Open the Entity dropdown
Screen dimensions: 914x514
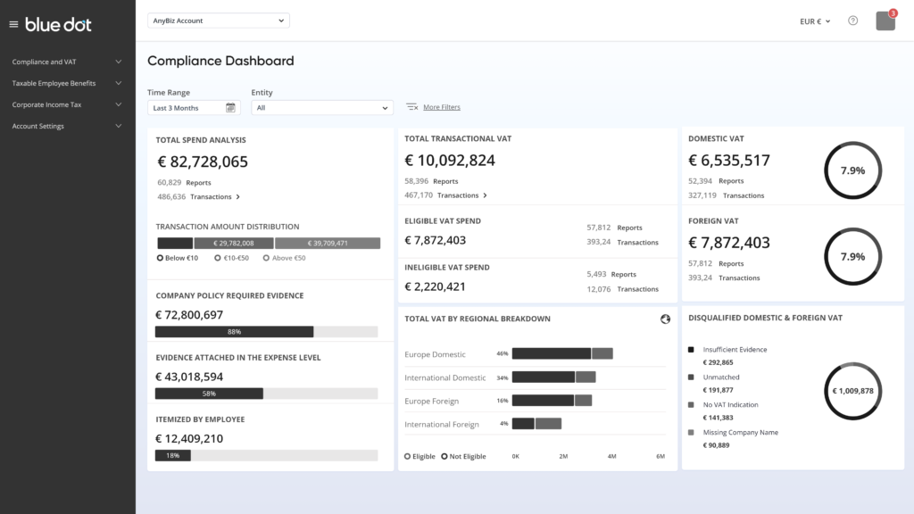(x=322, y=108)
